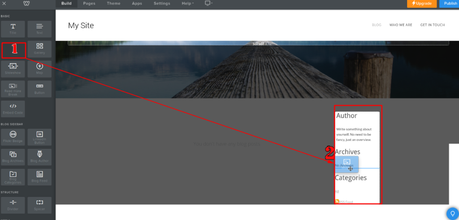
Task: Select the Blog Feed element
Action: pos(39,177)
